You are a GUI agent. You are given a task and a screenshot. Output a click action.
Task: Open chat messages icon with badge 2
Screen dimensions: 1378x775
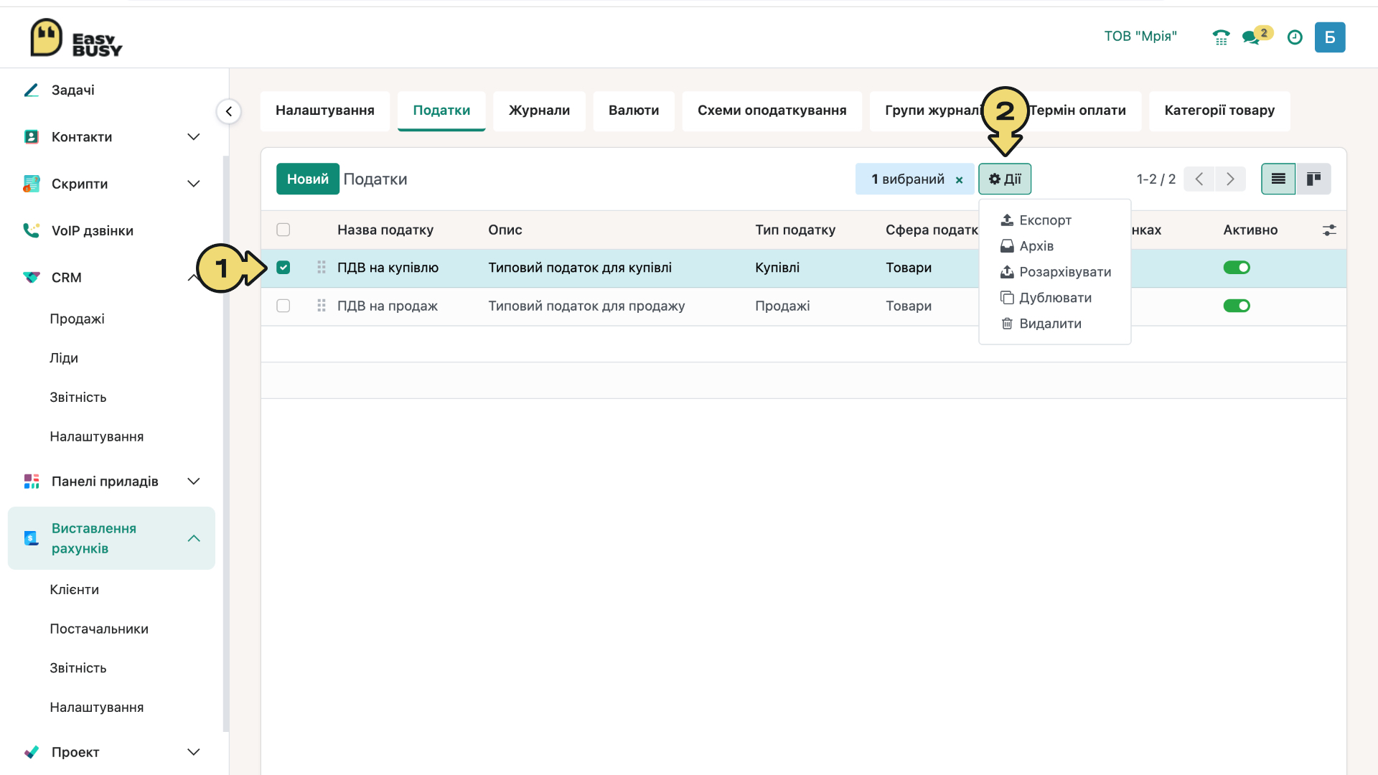[1256, 36]
